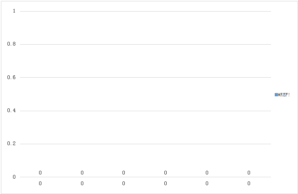The height and width of the screenshot is (194, 298).
Task: Select the horizontal axis baseline at zero
Action: click(x=145, y=177)
